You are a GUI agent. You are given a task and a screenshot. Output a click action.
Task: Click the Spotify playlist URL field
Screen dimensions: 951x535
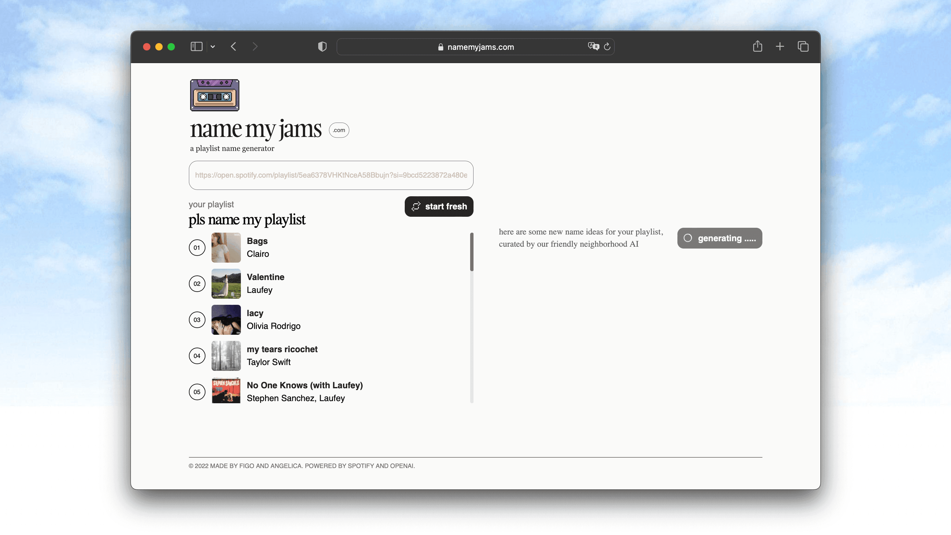331,175
